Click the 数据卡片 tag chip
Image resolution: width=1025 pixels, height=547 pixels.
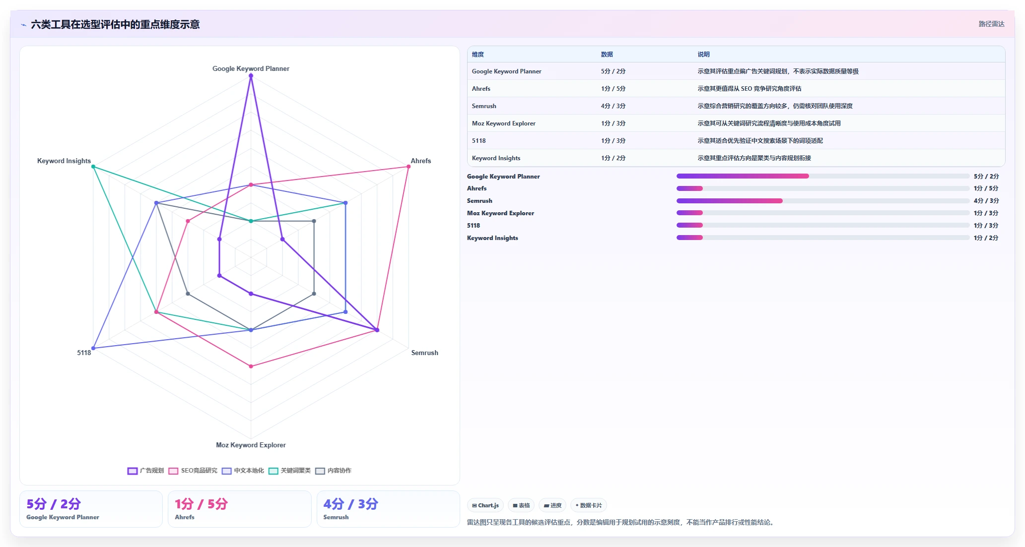(589, 505)
